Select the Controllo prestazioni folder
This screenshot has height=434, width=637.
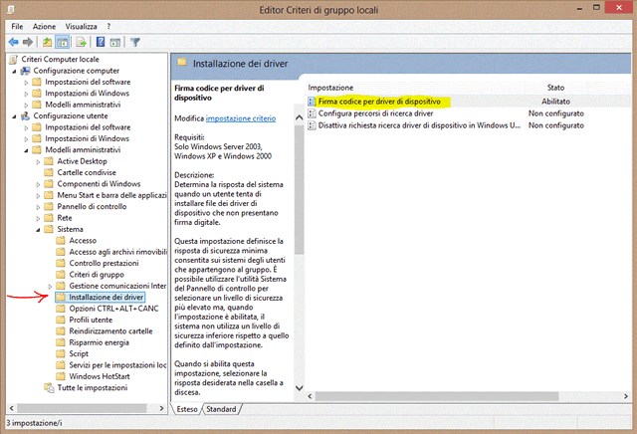pyautogui.click(x=104, y=264)
